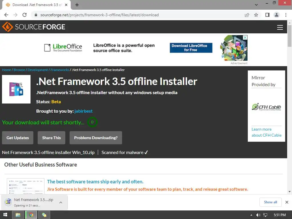Click Other Useful Business Software heading

point(40,165)
